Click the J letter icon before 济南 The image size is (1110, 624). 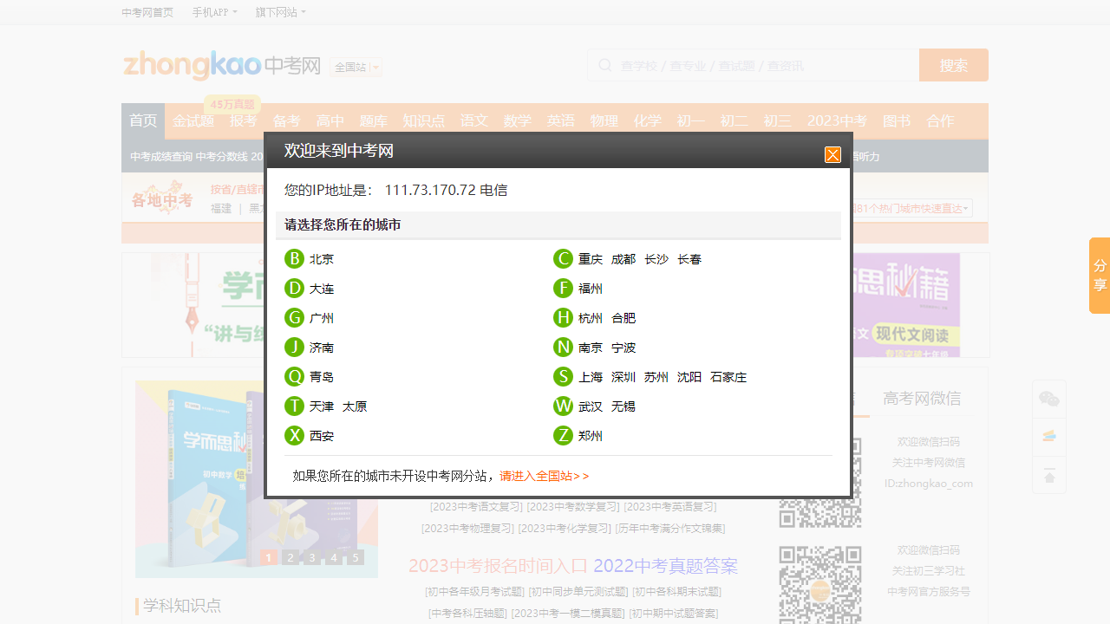pos(294,347)
